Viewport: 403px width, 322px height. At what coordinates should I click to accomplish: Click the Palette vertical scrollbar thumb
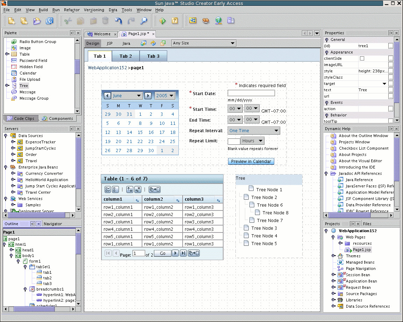pos(77,66)
